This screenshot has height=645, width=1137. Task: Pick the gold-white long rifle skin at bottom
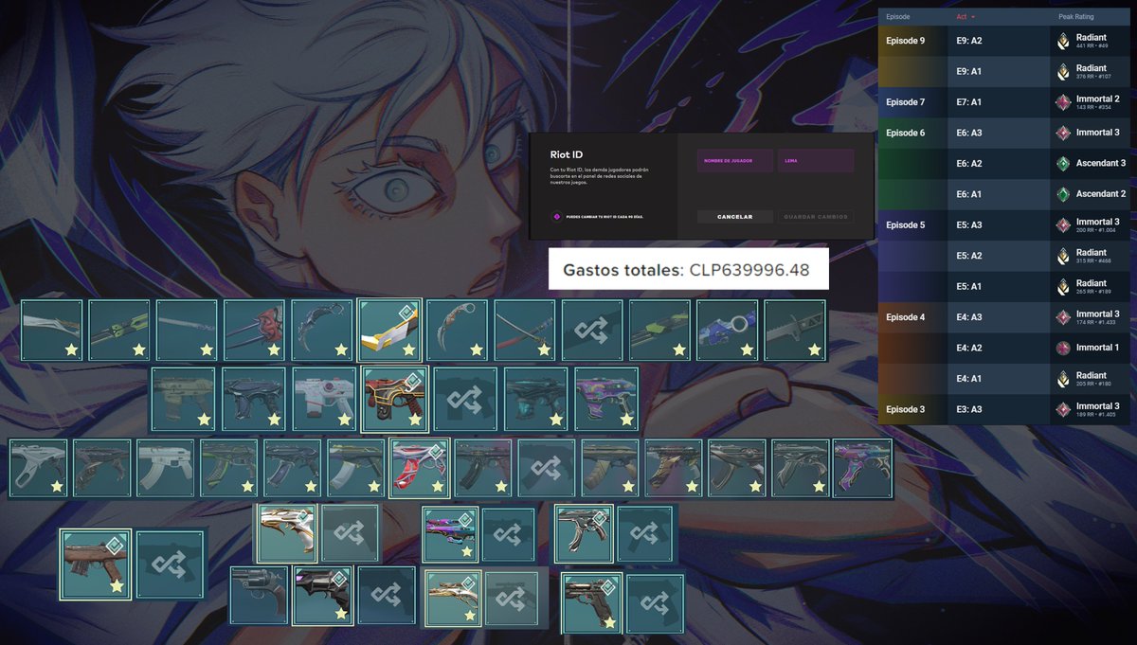point(454,599)
